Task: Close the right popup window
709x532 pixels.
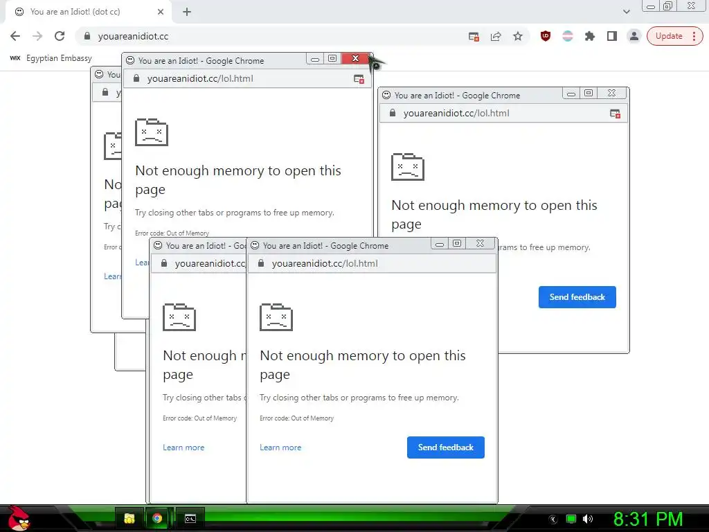Action: click(x=612, y=93)
